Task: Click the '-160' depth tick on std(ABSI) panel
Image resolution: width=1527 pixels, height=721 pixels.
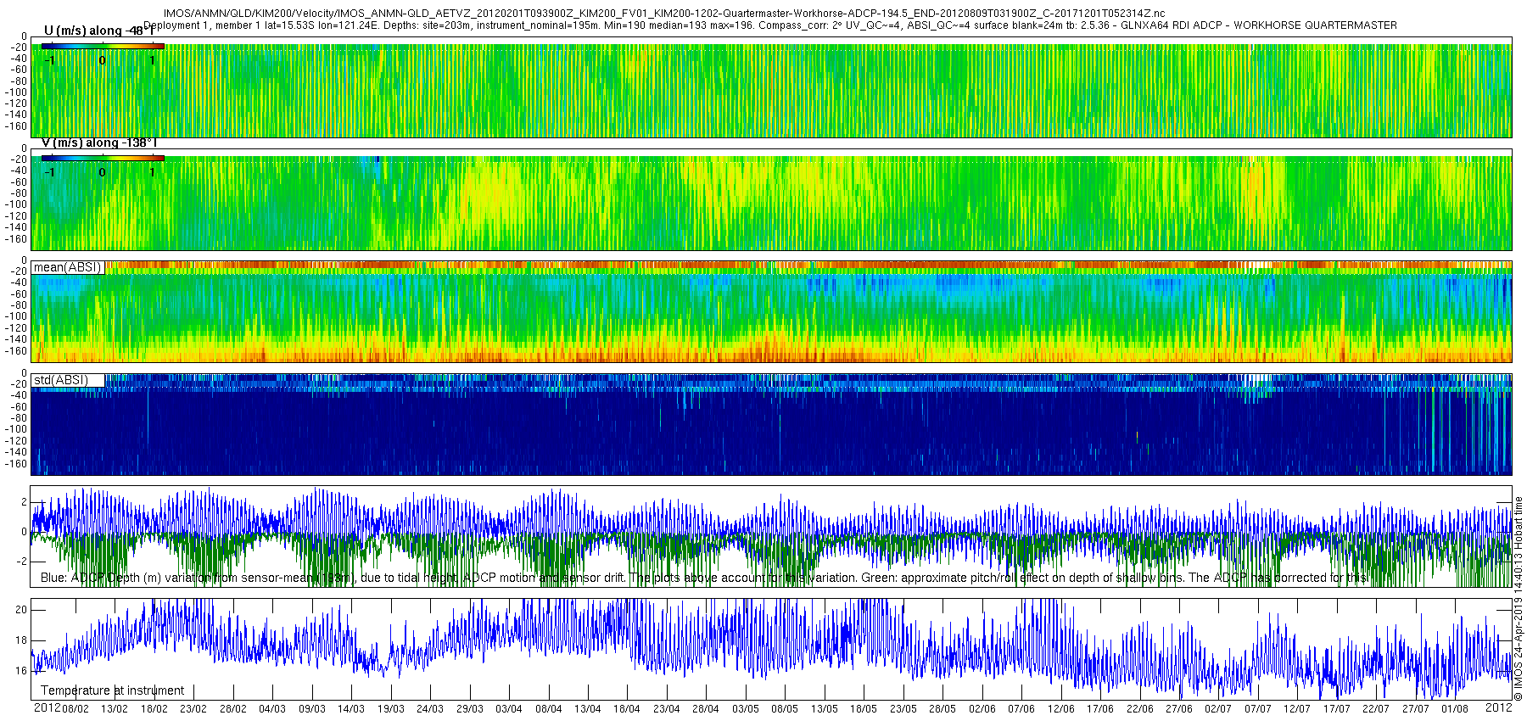Action: (17, 464)
